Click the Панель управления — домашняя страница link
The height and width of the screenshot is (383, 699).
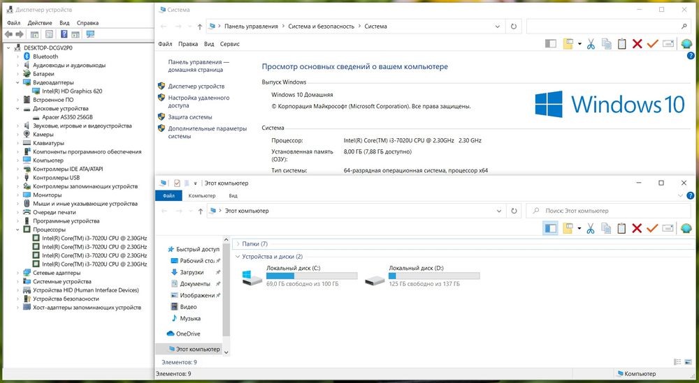coord(199,66)
